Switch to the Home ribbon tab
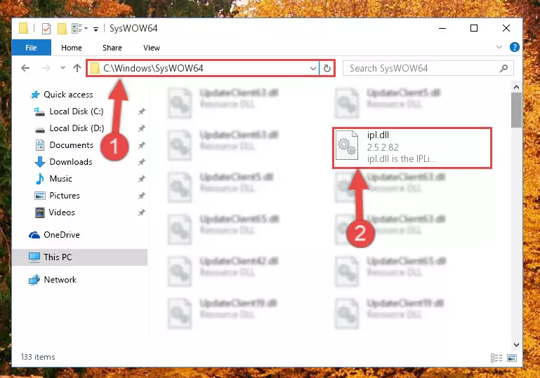This screenshot has width=540, height=378. point(72,48)
